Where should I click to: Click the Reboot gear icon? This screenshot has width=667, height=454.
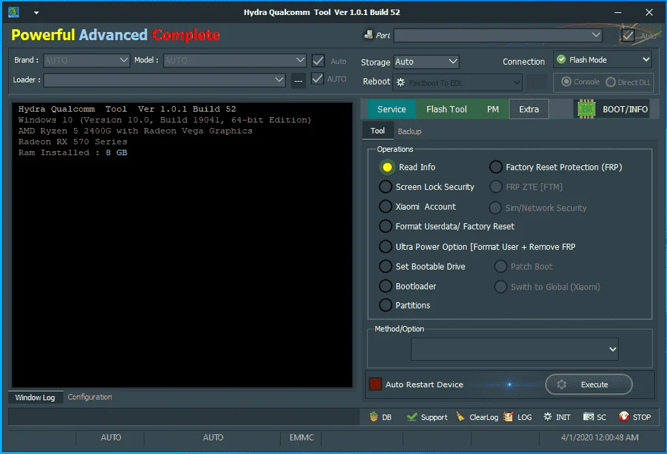pyautogui.click(x=401, y=82)
